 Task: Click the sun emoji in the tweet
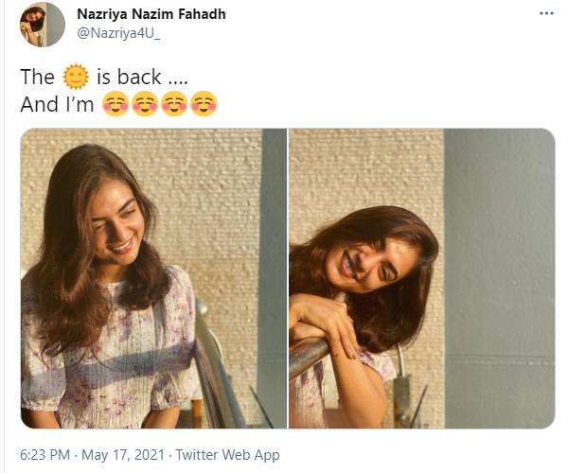(x=76, y=77)
